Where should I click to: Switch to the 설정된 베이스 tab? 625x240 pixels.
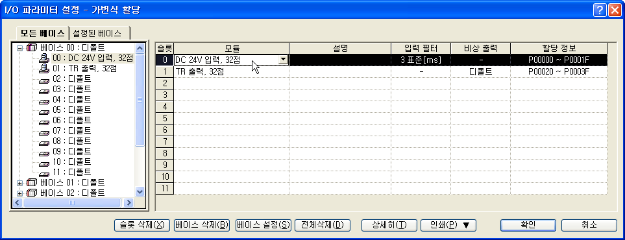[x=100, y=32]
